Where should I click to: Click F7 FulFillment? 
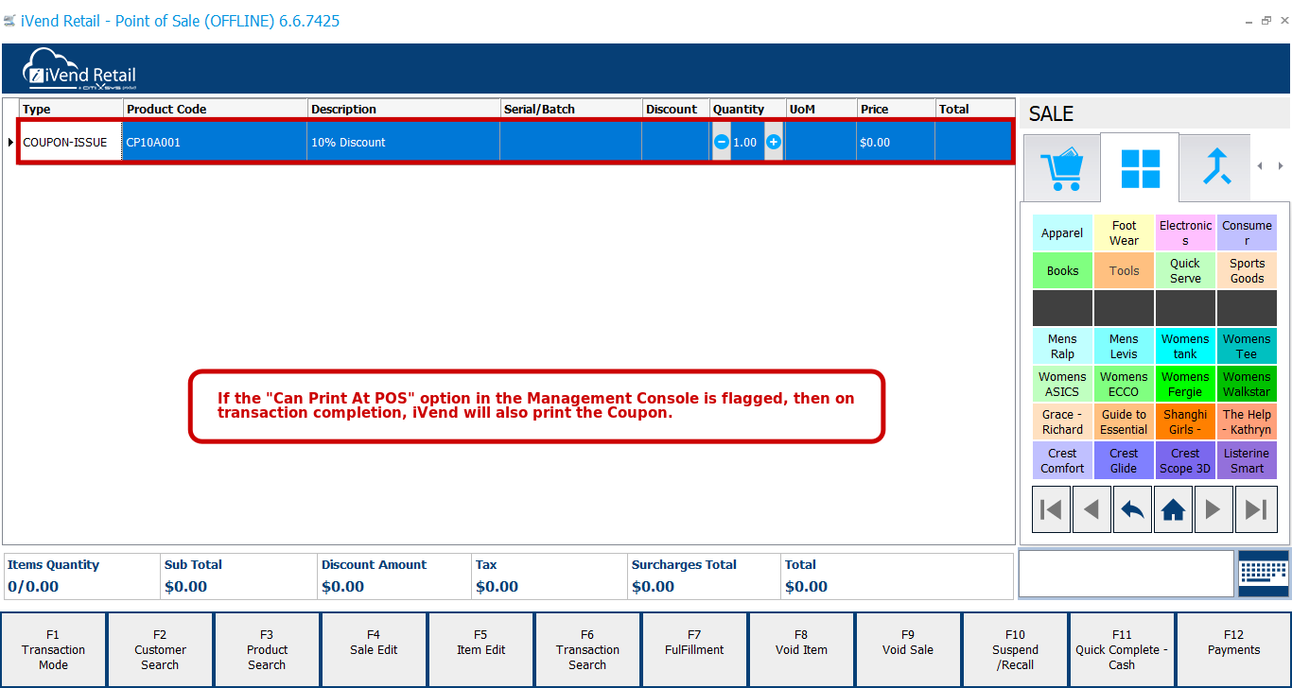click(x=694, y=649)
